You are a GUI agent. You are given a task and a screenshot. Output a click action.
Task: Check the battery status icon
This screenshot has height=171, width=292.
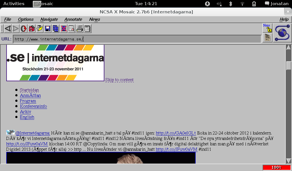tap(254, 4)
